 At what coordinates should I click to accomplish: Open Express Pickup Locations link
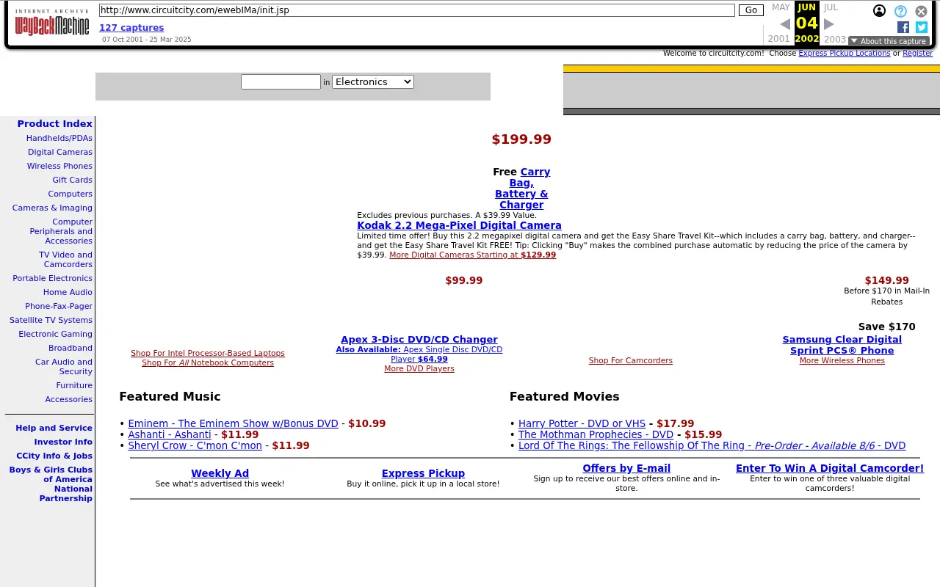844,53
